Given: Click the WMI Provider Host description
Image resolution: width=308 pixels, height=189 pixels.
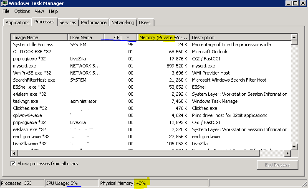Looking at the screenshot, I should pyautogui.click(x=211, y=73).
